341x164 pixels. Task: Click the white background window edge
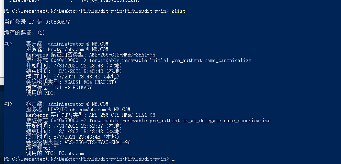tap(1, 39)
